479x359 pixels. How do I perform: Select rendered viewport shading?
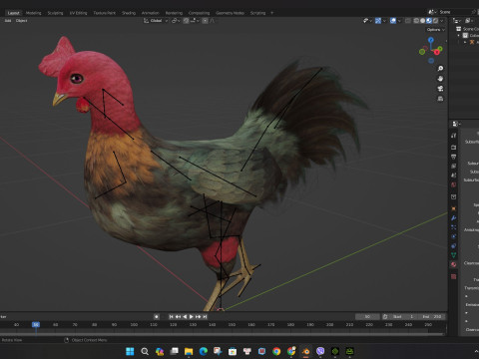(435, 21)
